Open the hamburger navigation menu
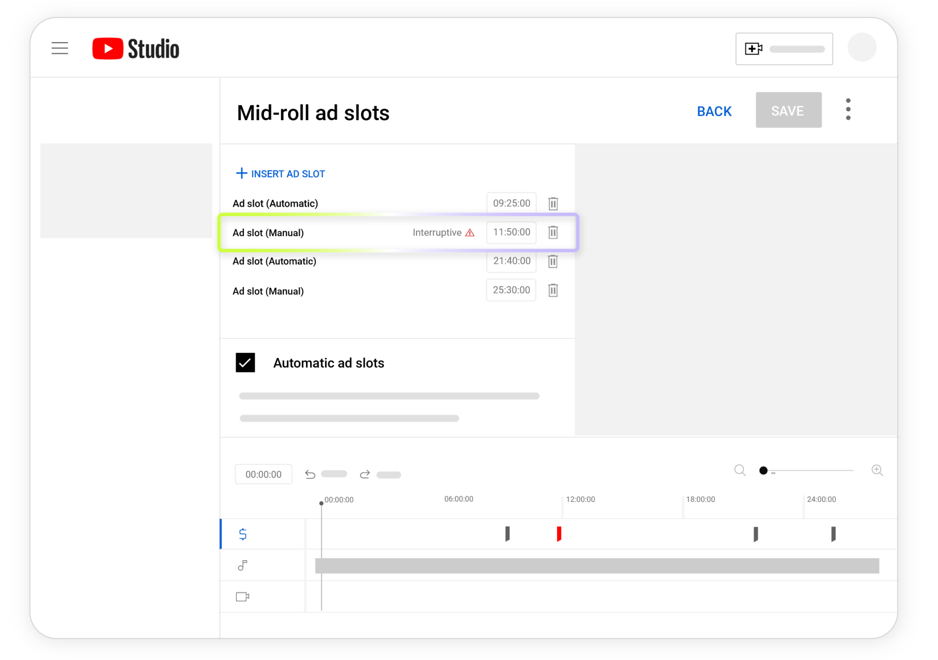 pos(60,48)
